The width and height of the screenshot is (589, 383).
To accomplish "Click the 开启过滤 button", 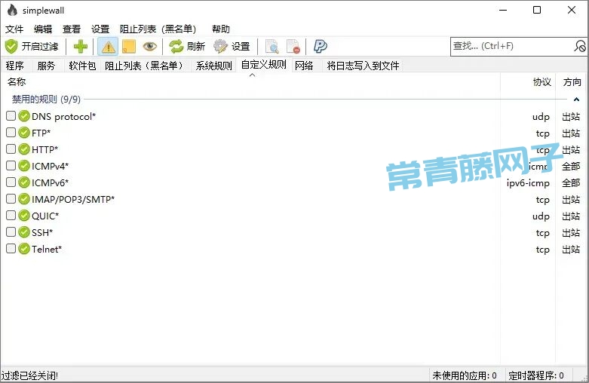I will (x=32, y=46).
